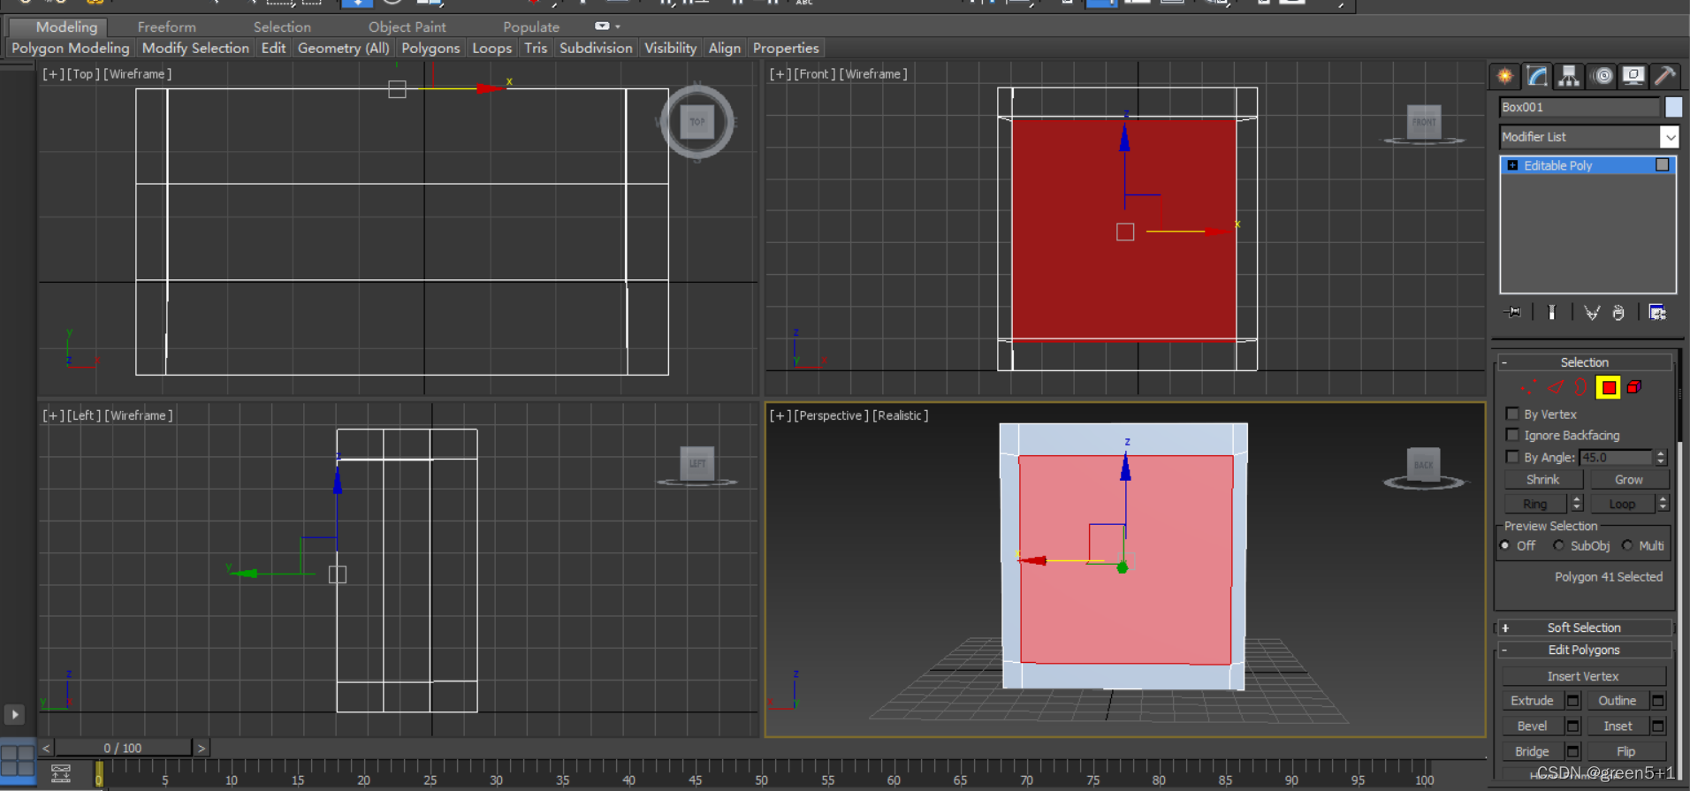Select Edge sub-object level icon
This screenshot has height=791, width=1690.
click(x=1556, y=387)
